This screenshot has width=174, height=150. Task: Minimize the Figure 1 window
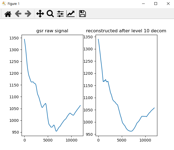(x=143, y=4)
